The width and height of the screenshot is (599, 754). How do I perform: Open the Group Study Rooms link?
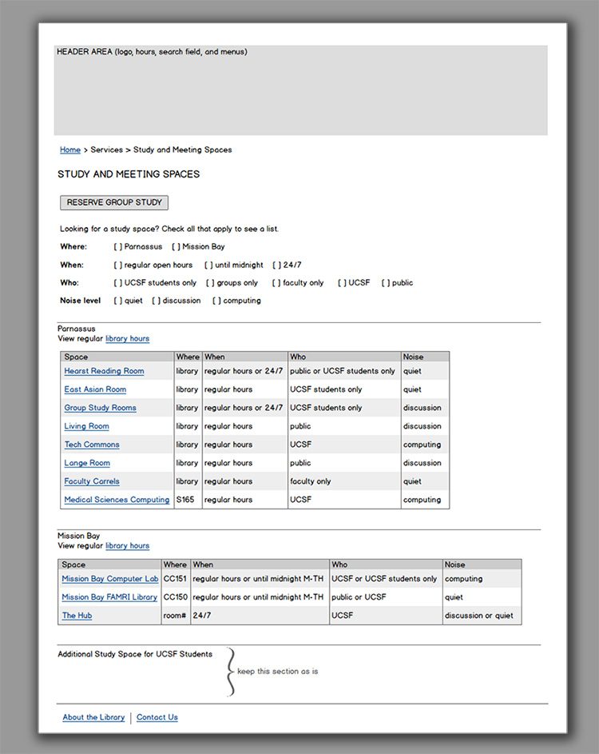click(x=100, y=408)
